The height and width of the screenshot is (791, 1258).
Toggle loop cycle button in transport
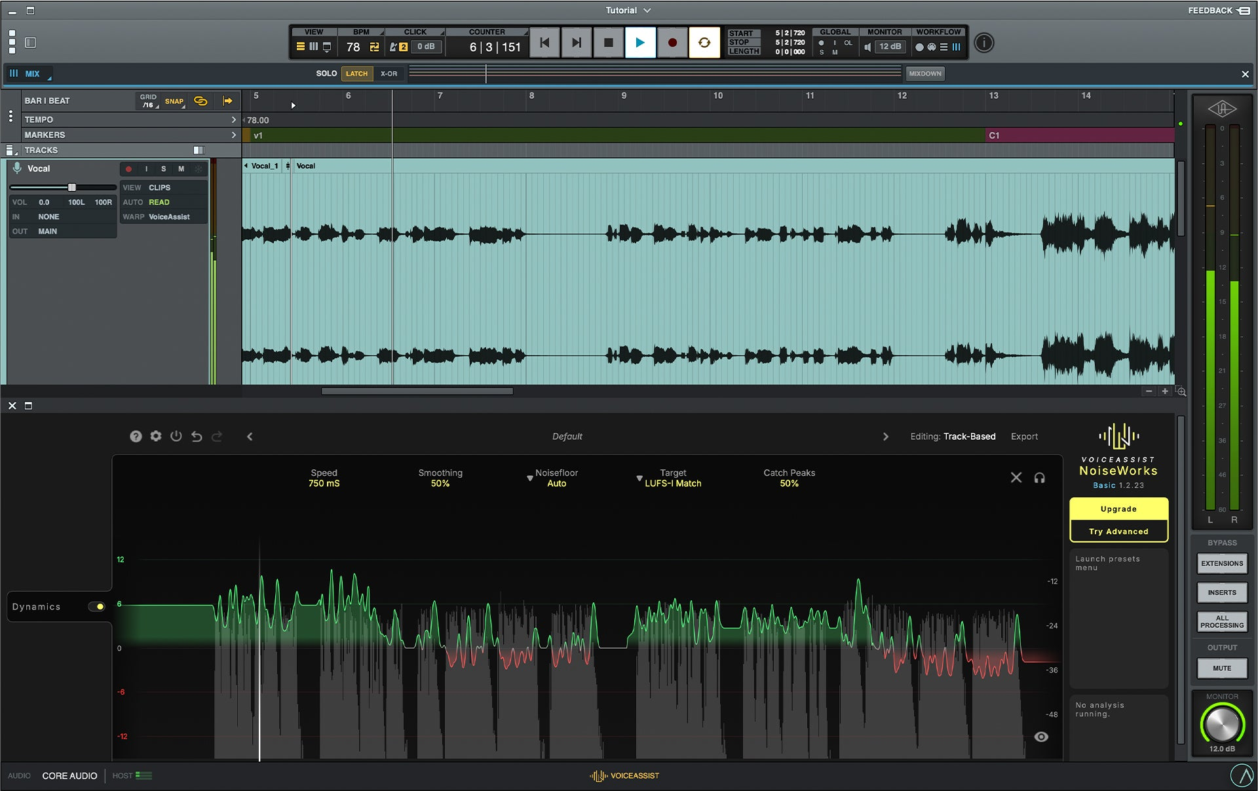[704, 43]
